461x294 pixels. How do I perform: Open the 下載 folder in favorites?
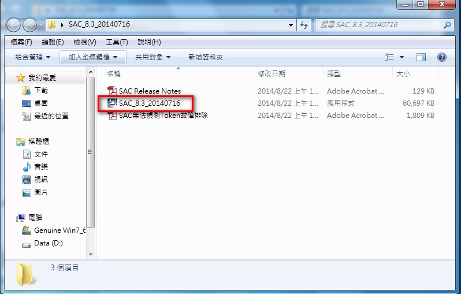point(41,91)
